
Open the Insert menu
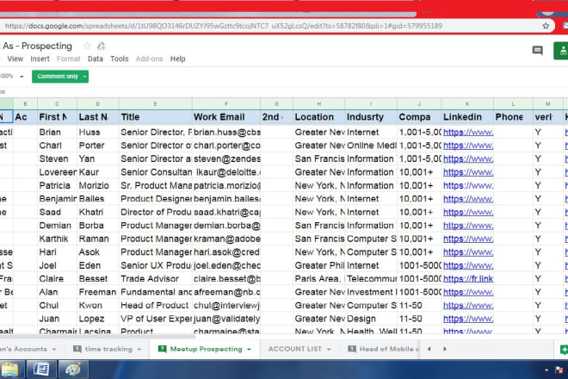[40, 59]
